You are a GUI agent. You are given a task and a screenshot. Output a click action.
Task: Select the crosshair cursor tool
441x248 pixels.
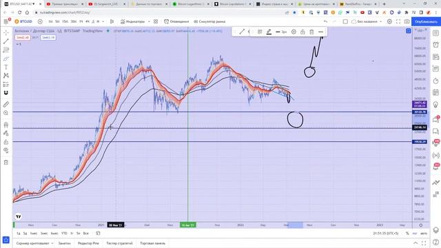[x=6, y=32]
